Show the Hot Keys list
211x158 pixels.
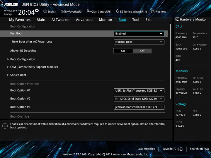(x=159, y=11)
